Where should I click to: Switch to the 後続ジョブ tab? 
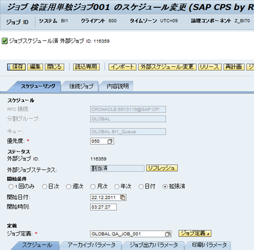[81, 86]
